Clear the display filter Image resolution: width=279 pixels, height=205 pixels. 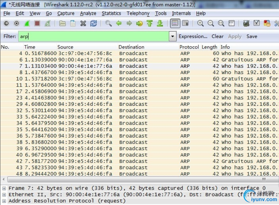pyautogui.click(x=217, y=36)
